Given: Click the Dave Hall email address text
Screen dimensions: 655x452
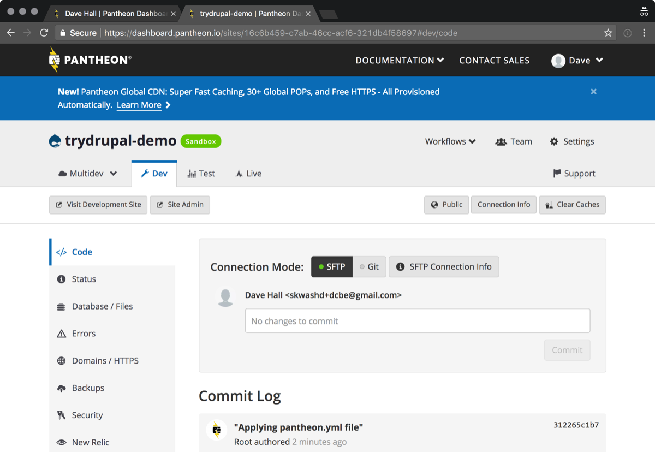Looking at the screenshot, I should click(x=343, y=295).
